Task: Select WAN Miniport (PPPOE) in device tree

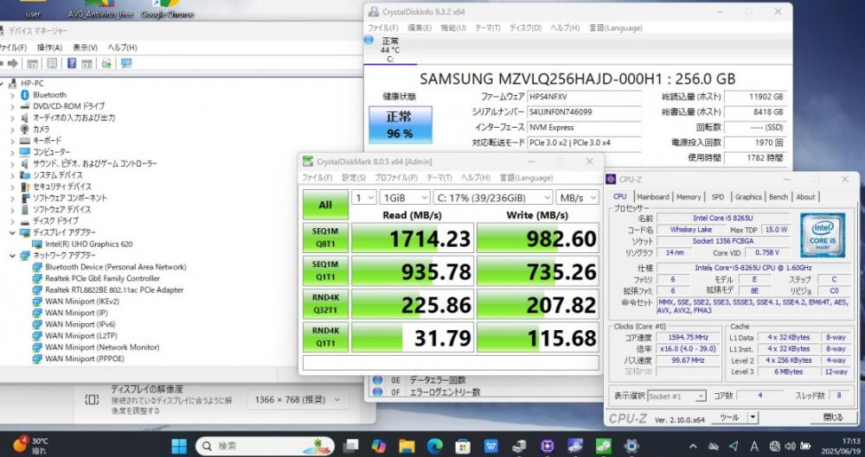Action: click(85, 359)
